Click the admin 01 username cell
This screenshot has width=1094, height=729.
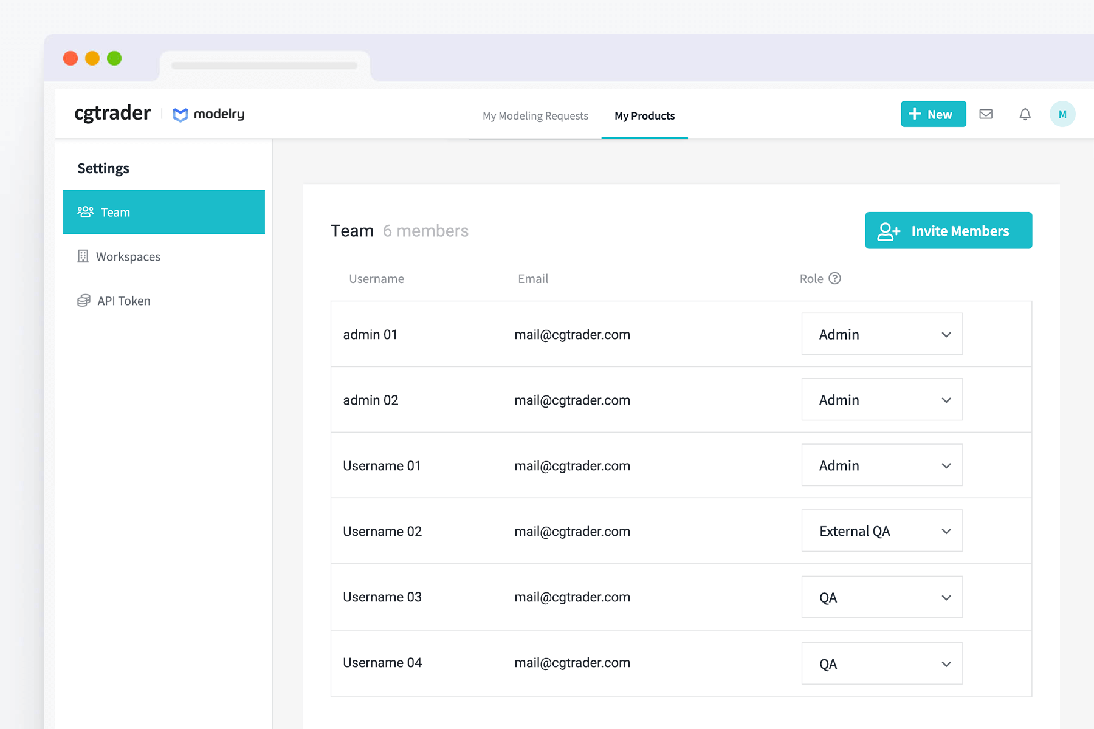(370, 335)
